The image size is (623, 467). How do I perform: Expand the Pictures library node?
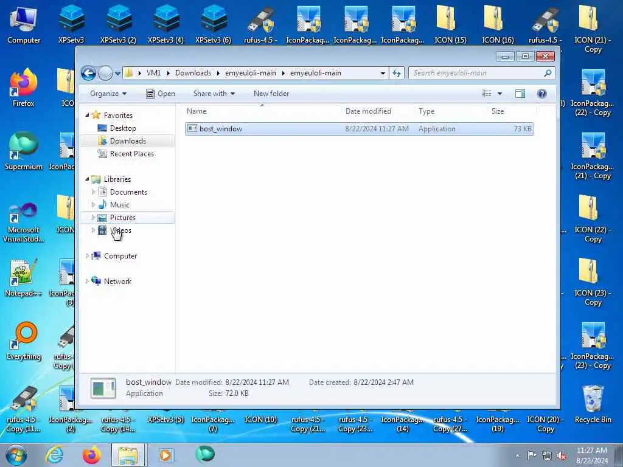click(93, 218)
